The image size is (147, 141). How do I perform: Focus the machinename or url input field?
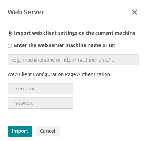(x=73, y=60)
